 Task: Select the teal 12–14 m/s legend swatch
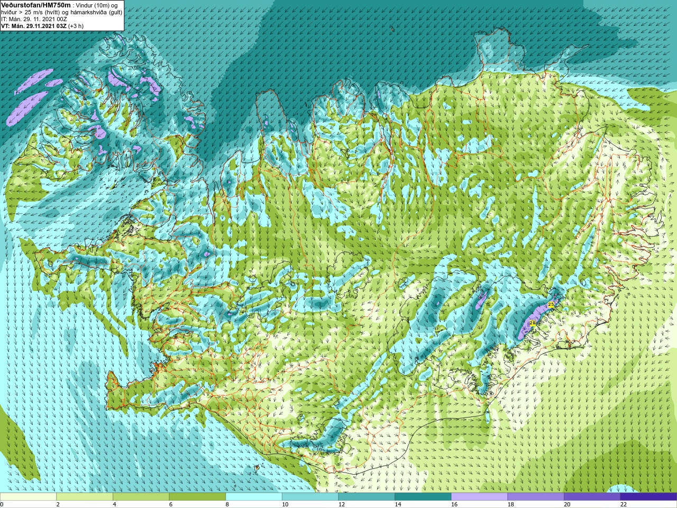click(x=367, y=496)
